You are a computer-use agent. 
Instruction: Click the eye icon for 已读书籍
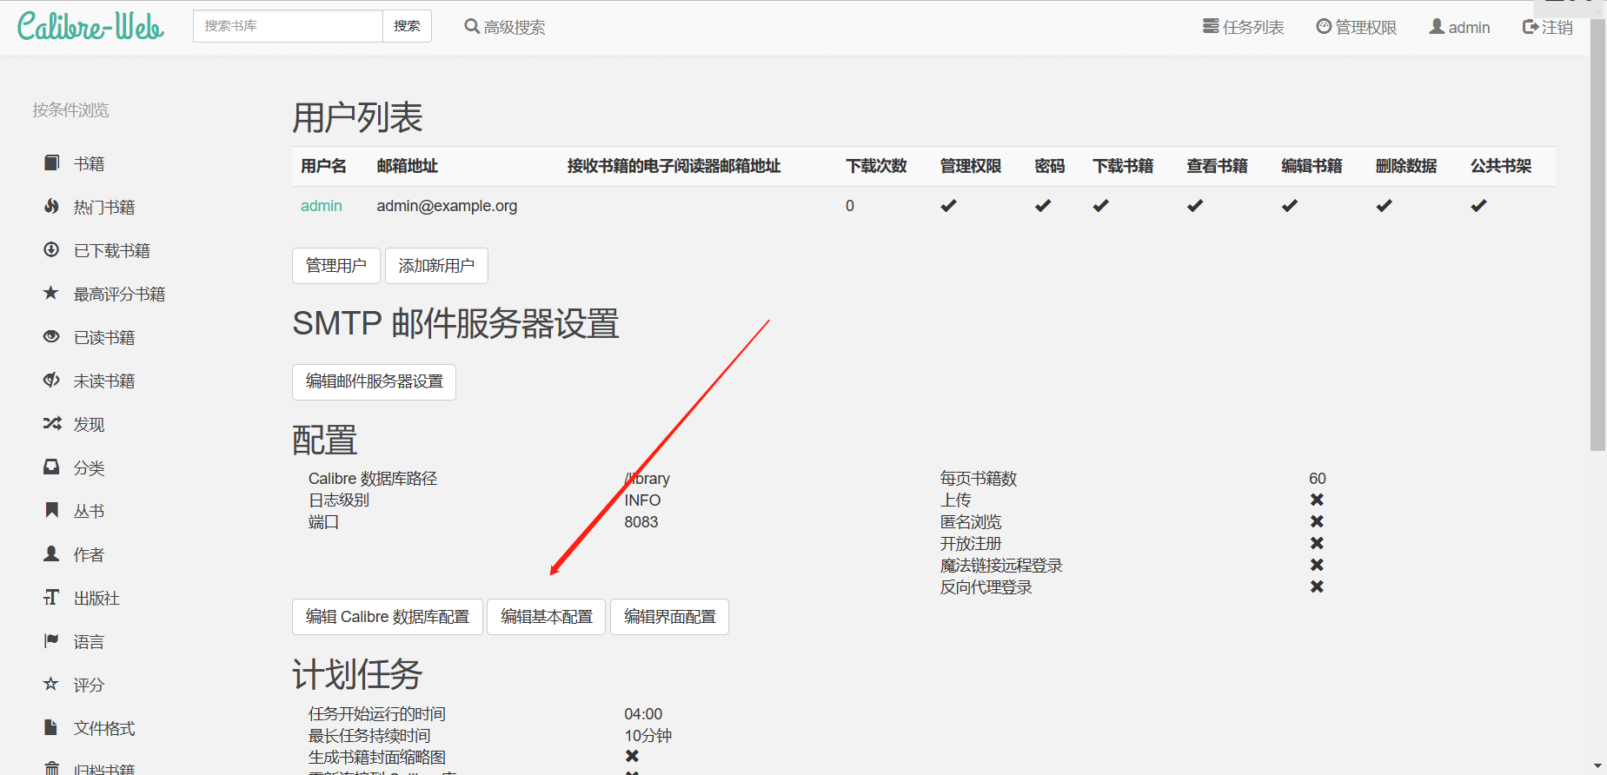pyautogui.click(x=51, y=337)
